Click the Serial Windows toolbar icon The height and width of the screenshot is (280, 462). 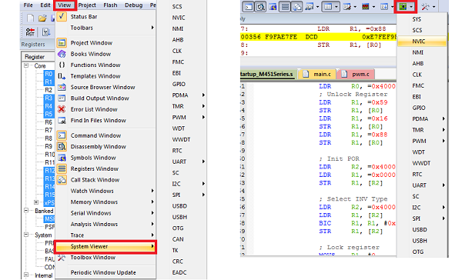point(346,6)
